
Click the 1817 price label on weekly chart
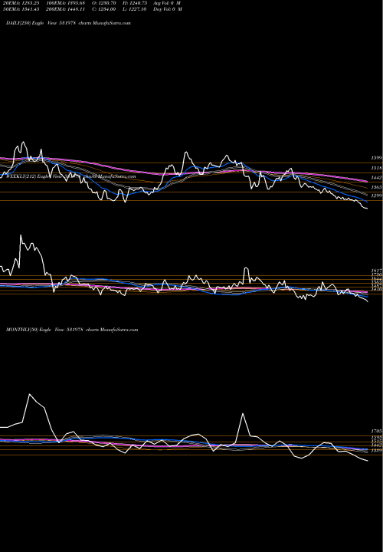[x=377, y=271]
